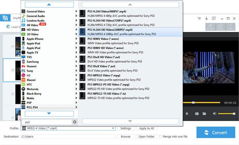This screenshot has height=145, width=239.
Task: Open the feedback message icon in the title bar
Action: [214, 18]
